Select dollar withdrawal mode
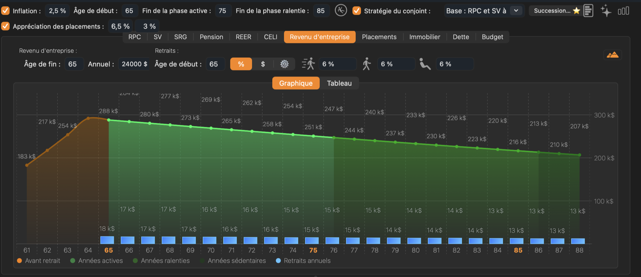This screenshot has height=277, width=641. (263, 64)
